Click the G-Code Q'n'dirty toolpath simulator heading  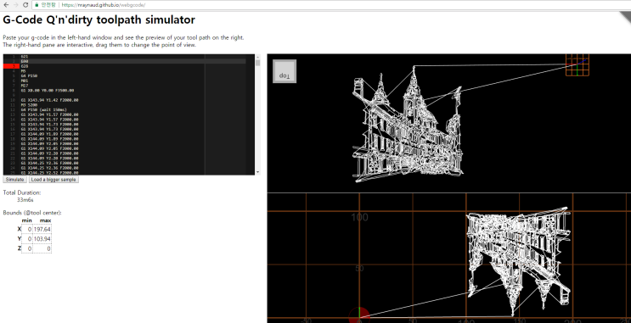pos(99,19)
